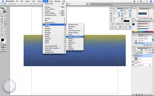Swap foreground and background colors
This screenshot has width=154, height=96.
[5, 39]
